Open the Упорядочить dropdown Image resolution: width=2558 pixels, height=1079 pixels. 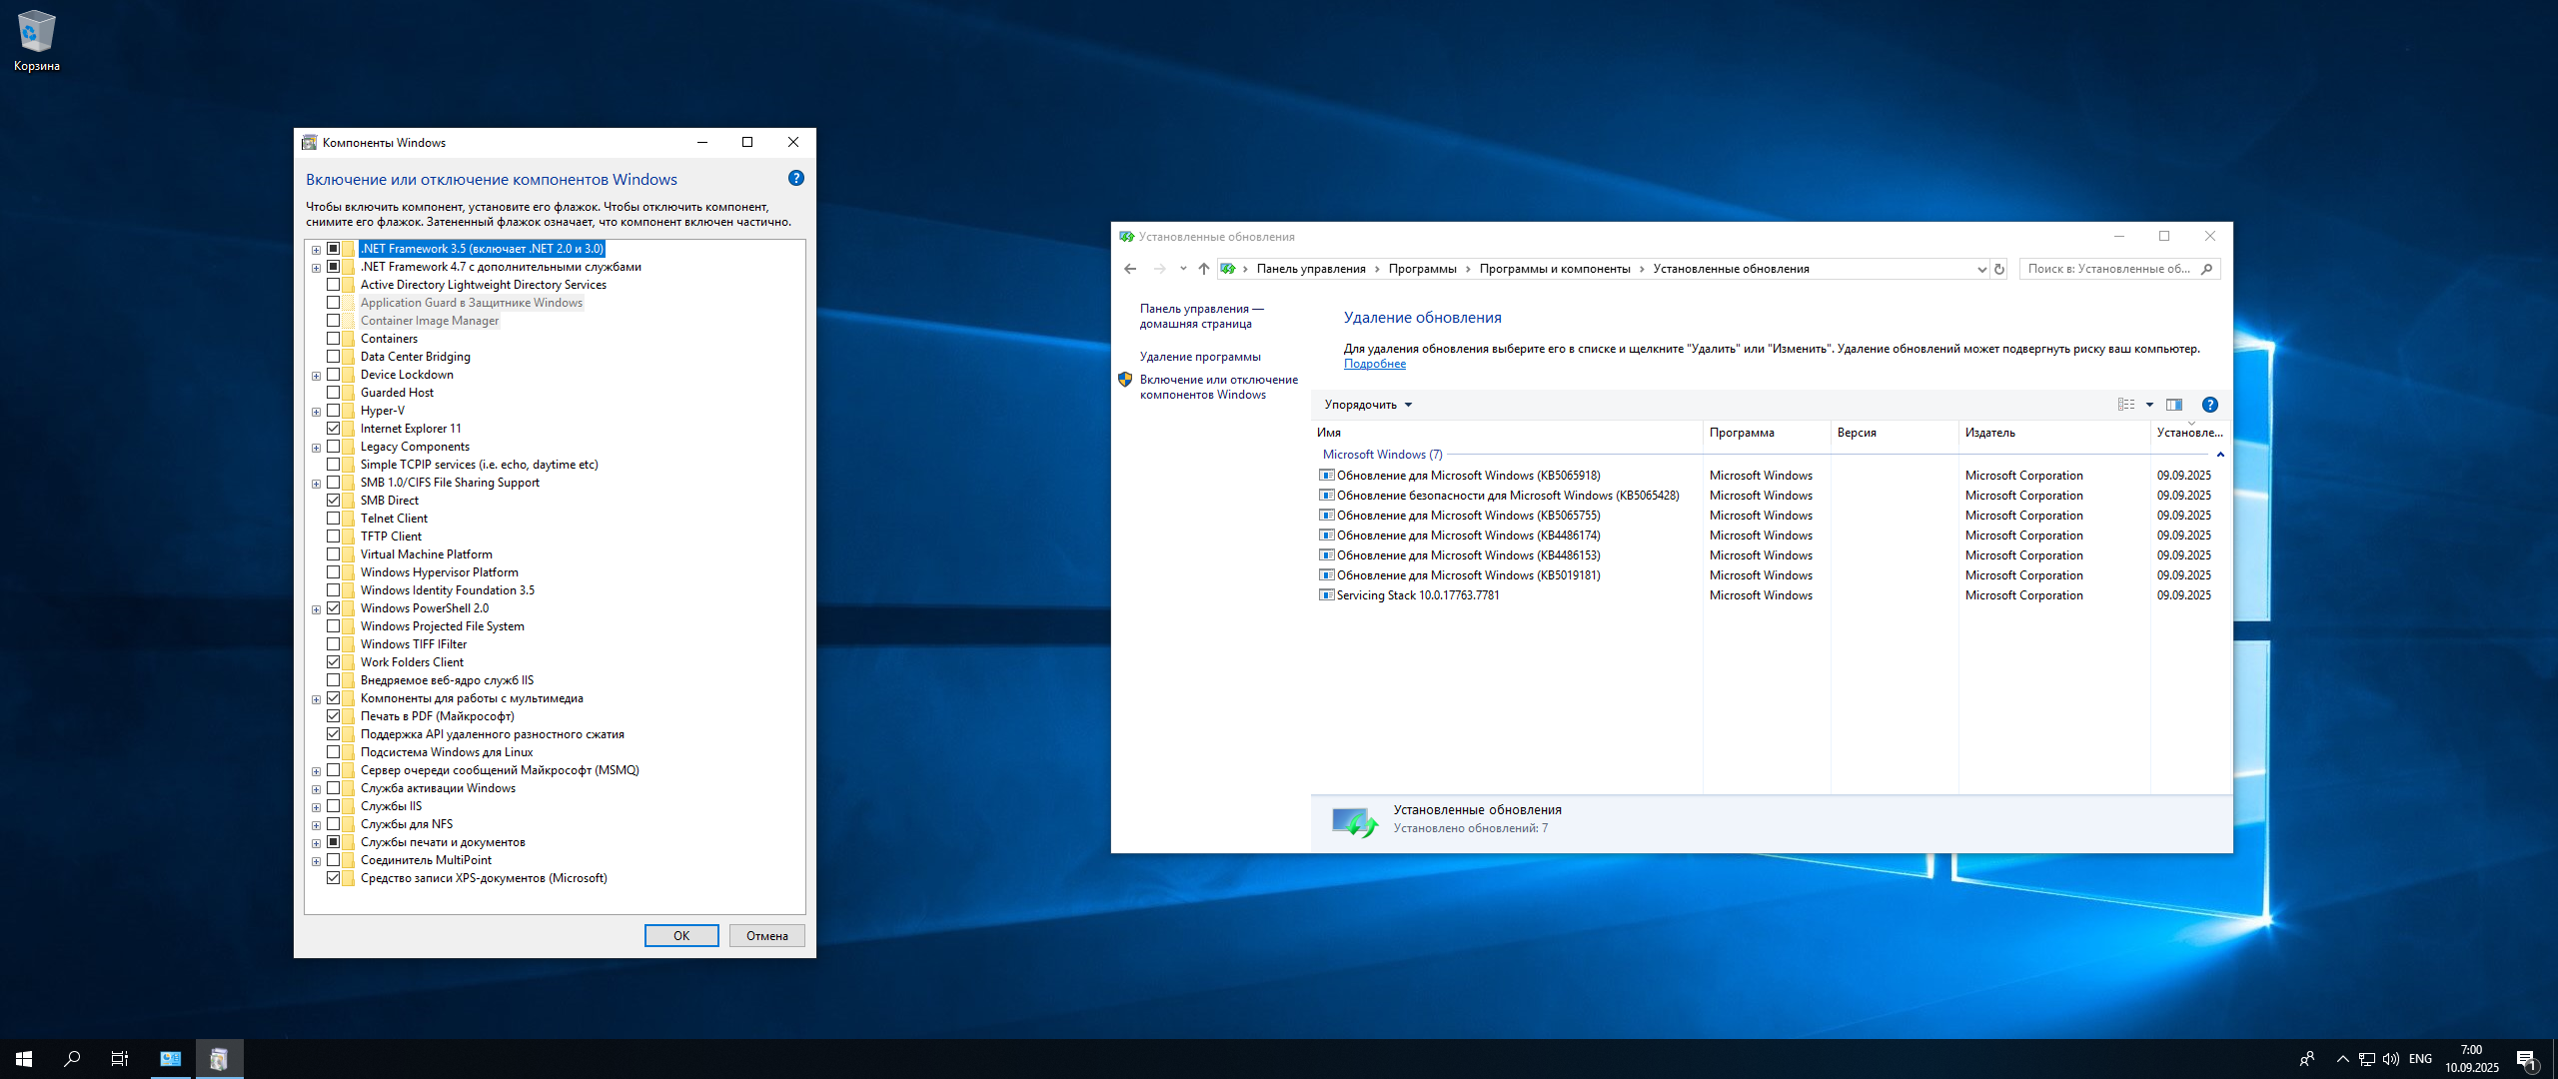(x=1368, y=405)
